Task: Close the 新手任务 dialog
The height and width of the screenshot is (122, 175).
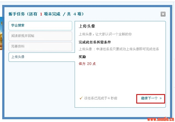Action: pyautogui.click(x=163, y=14)
